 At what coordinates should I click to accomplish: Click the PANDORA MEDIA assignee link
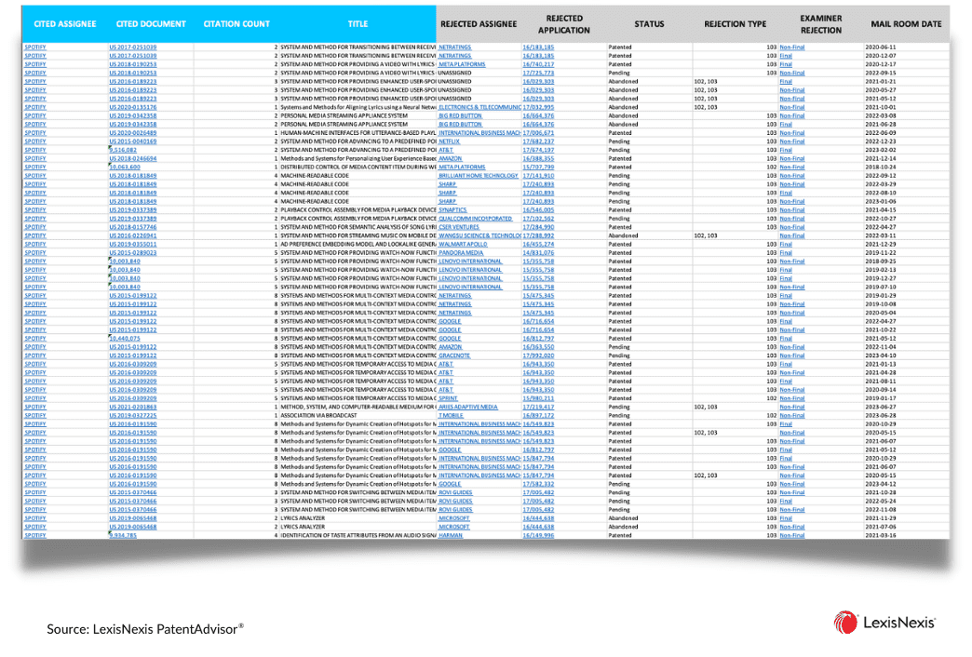coord(461,253)
